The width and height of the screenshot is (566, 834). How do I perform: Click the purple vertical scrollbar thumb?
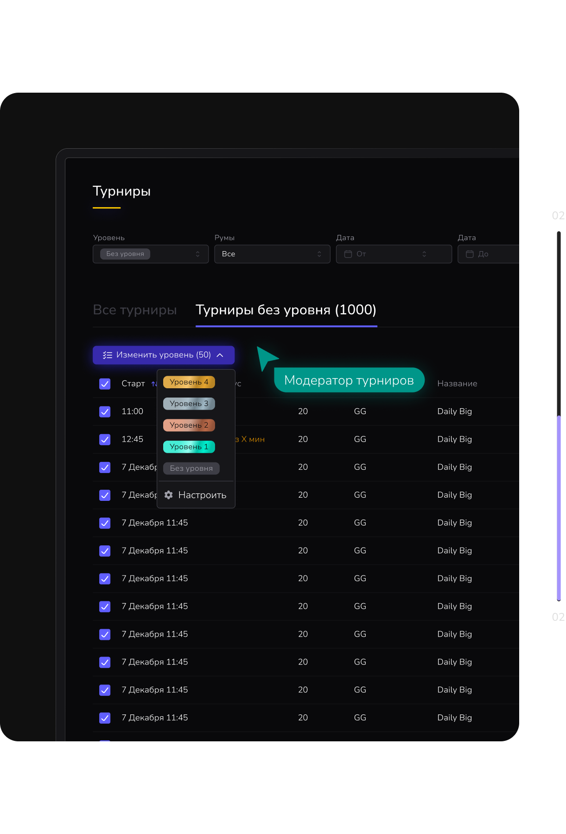pyautogui.click(x=559, y=507)
